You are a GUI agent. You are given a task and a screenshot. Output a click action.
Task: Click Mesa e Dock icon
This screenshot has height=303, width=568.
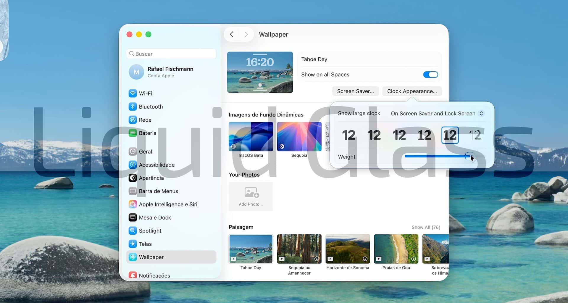(x=133, y=217)
